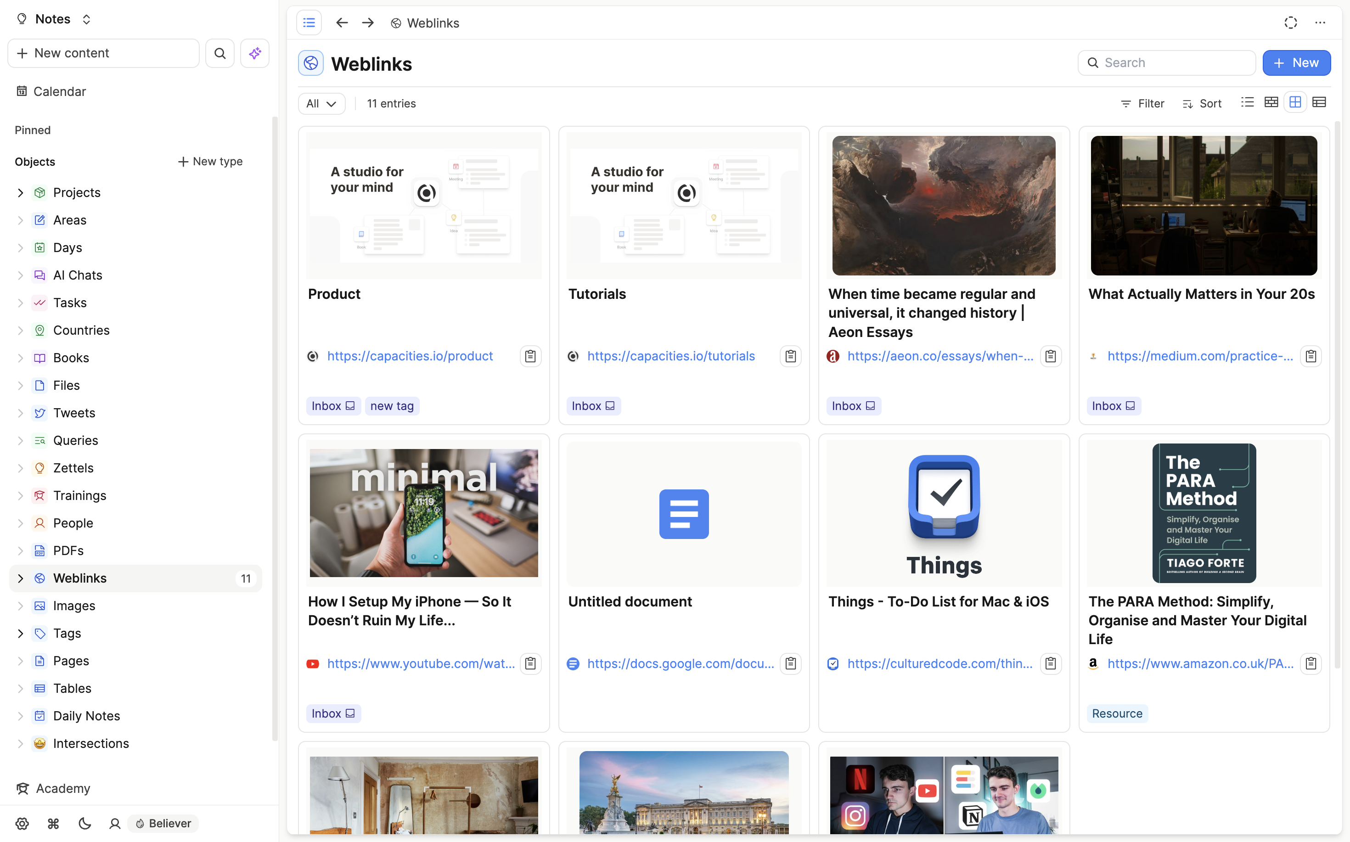Expand the Weblinks tree item
Screen dimensions: 1350x842
(21, 578)
